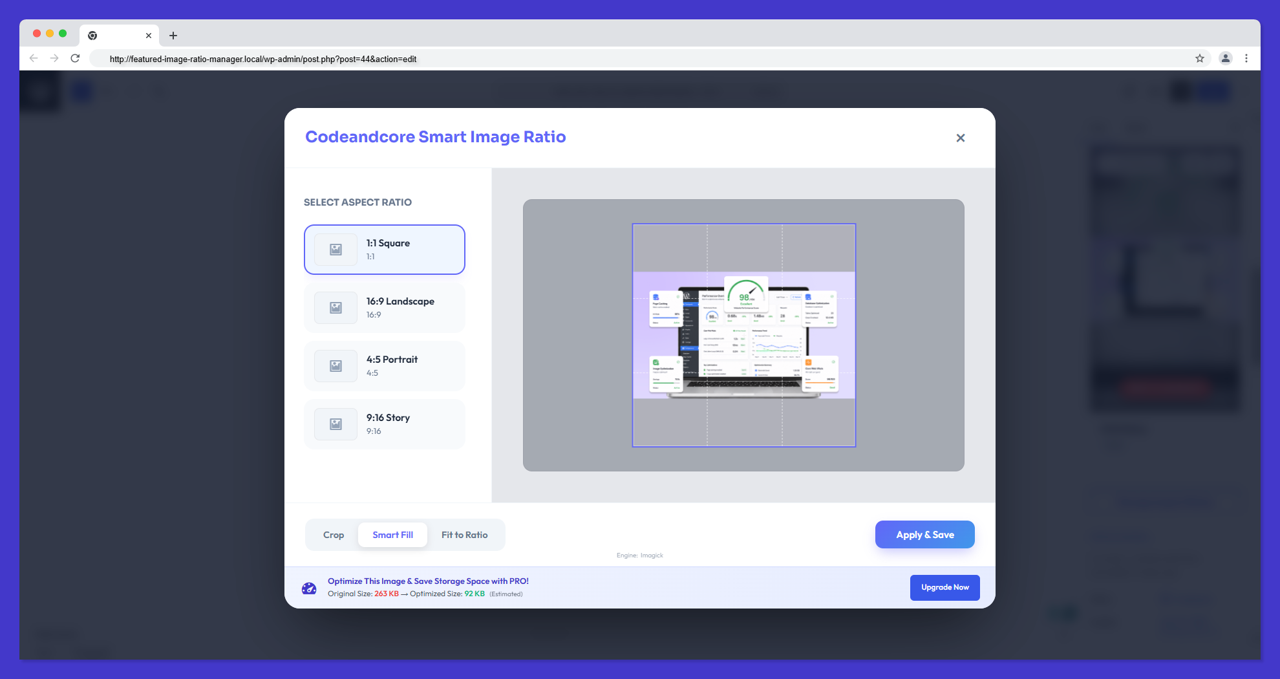1280x679 pixels.
Task: Bookmark this page with star icon
Action: coord(1200,58)
